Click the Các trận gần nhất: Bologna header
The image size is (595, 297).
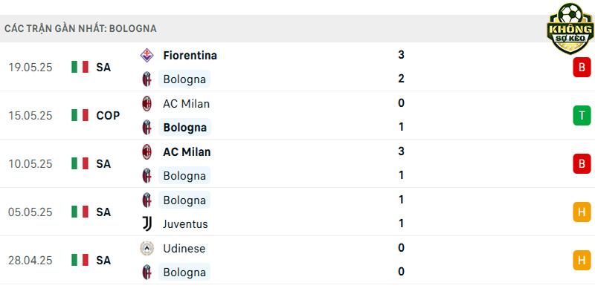[x=80, y=29]
